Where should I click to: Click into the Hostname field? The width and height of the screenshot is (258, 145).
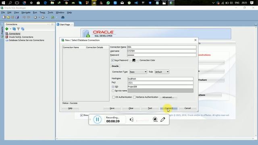[160, 79]
